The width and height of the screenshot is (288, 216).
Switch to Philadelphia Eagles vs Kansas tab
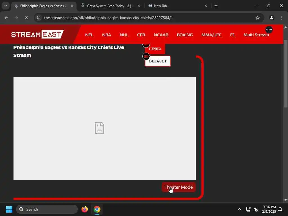pos(44,6)
